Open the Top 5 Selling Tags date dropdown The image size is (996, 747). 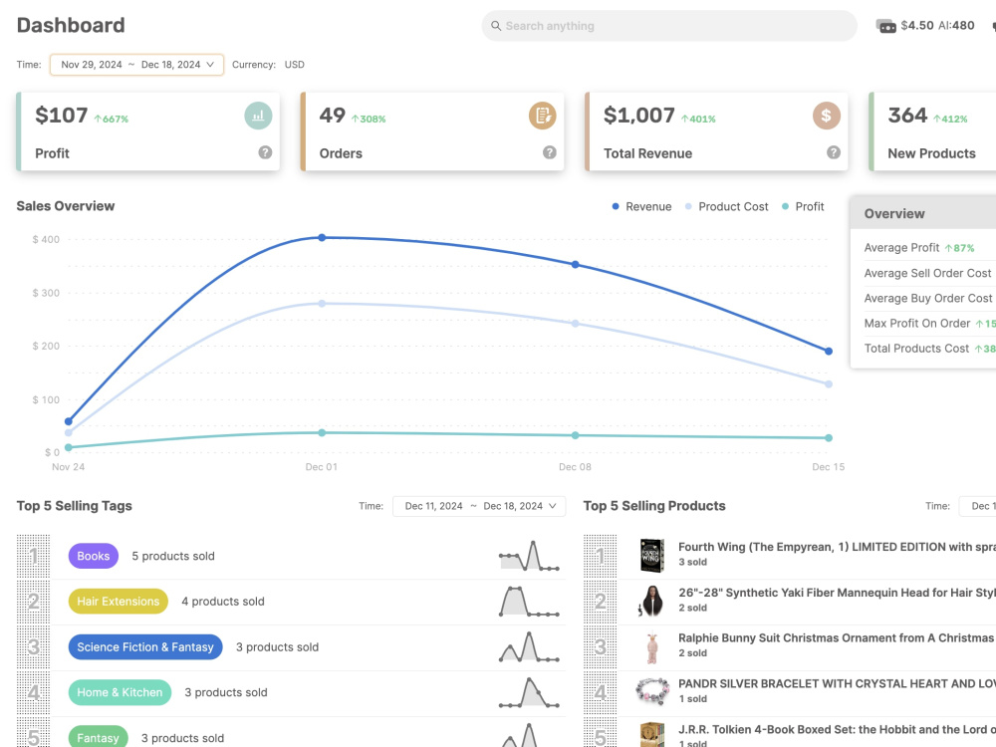click(479, 506)
